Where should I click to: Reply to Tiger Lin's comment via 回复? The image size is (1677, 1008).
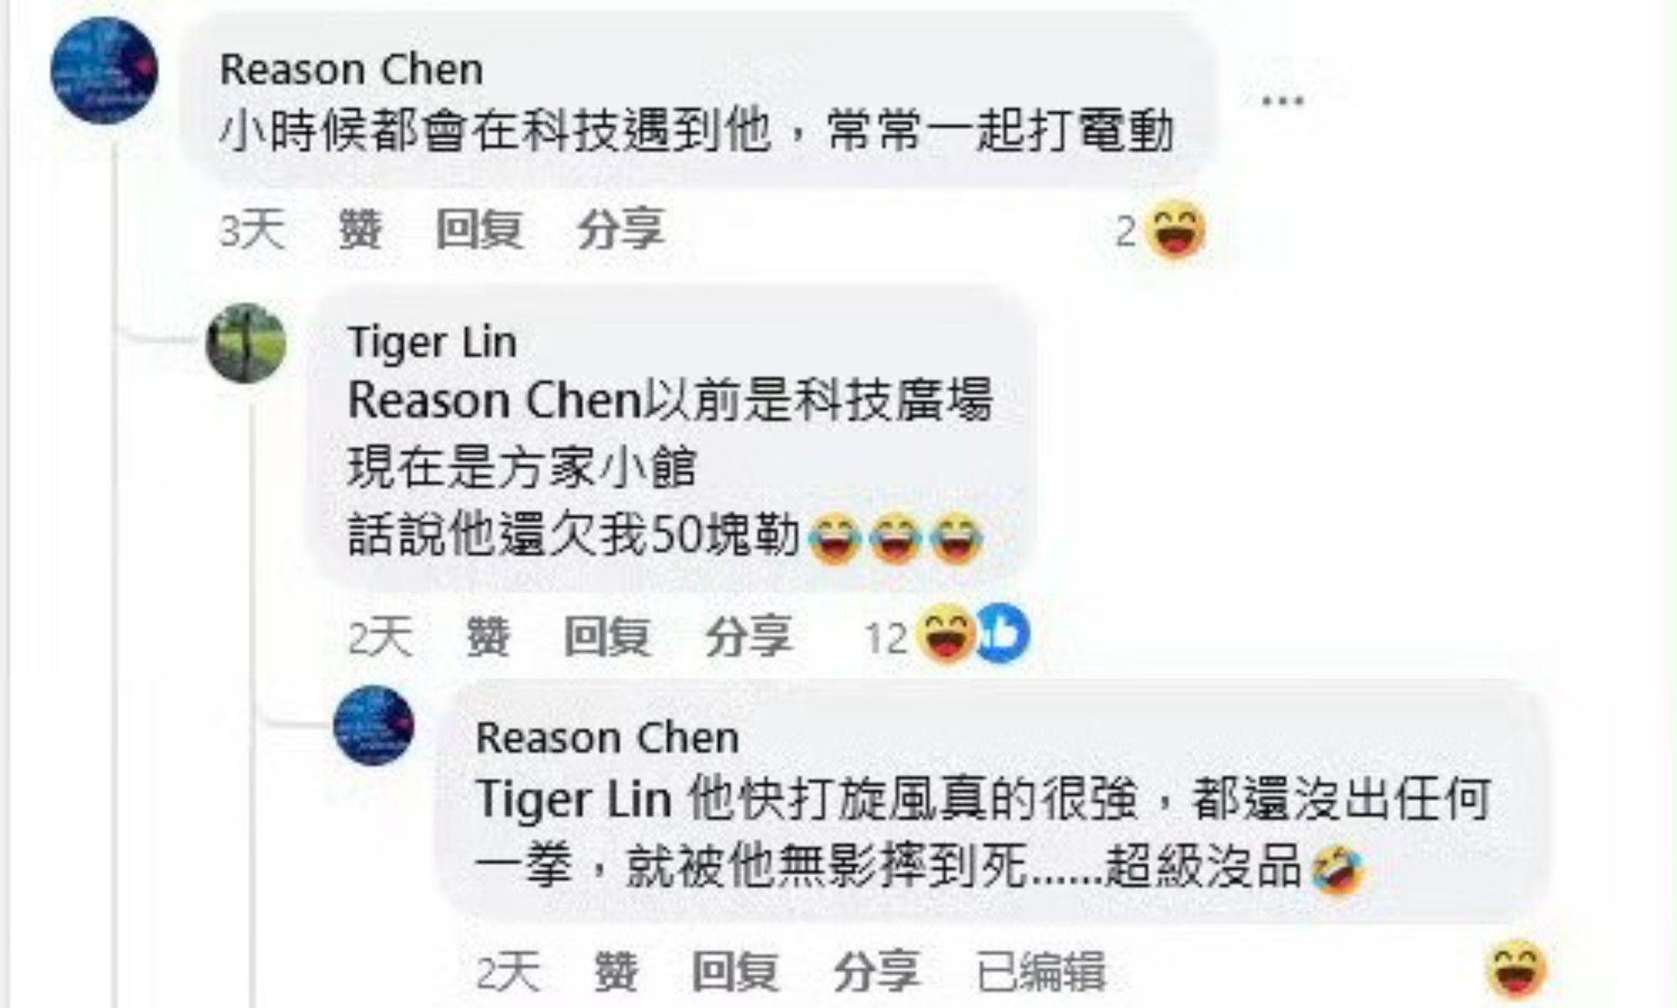tap(608, 637)
